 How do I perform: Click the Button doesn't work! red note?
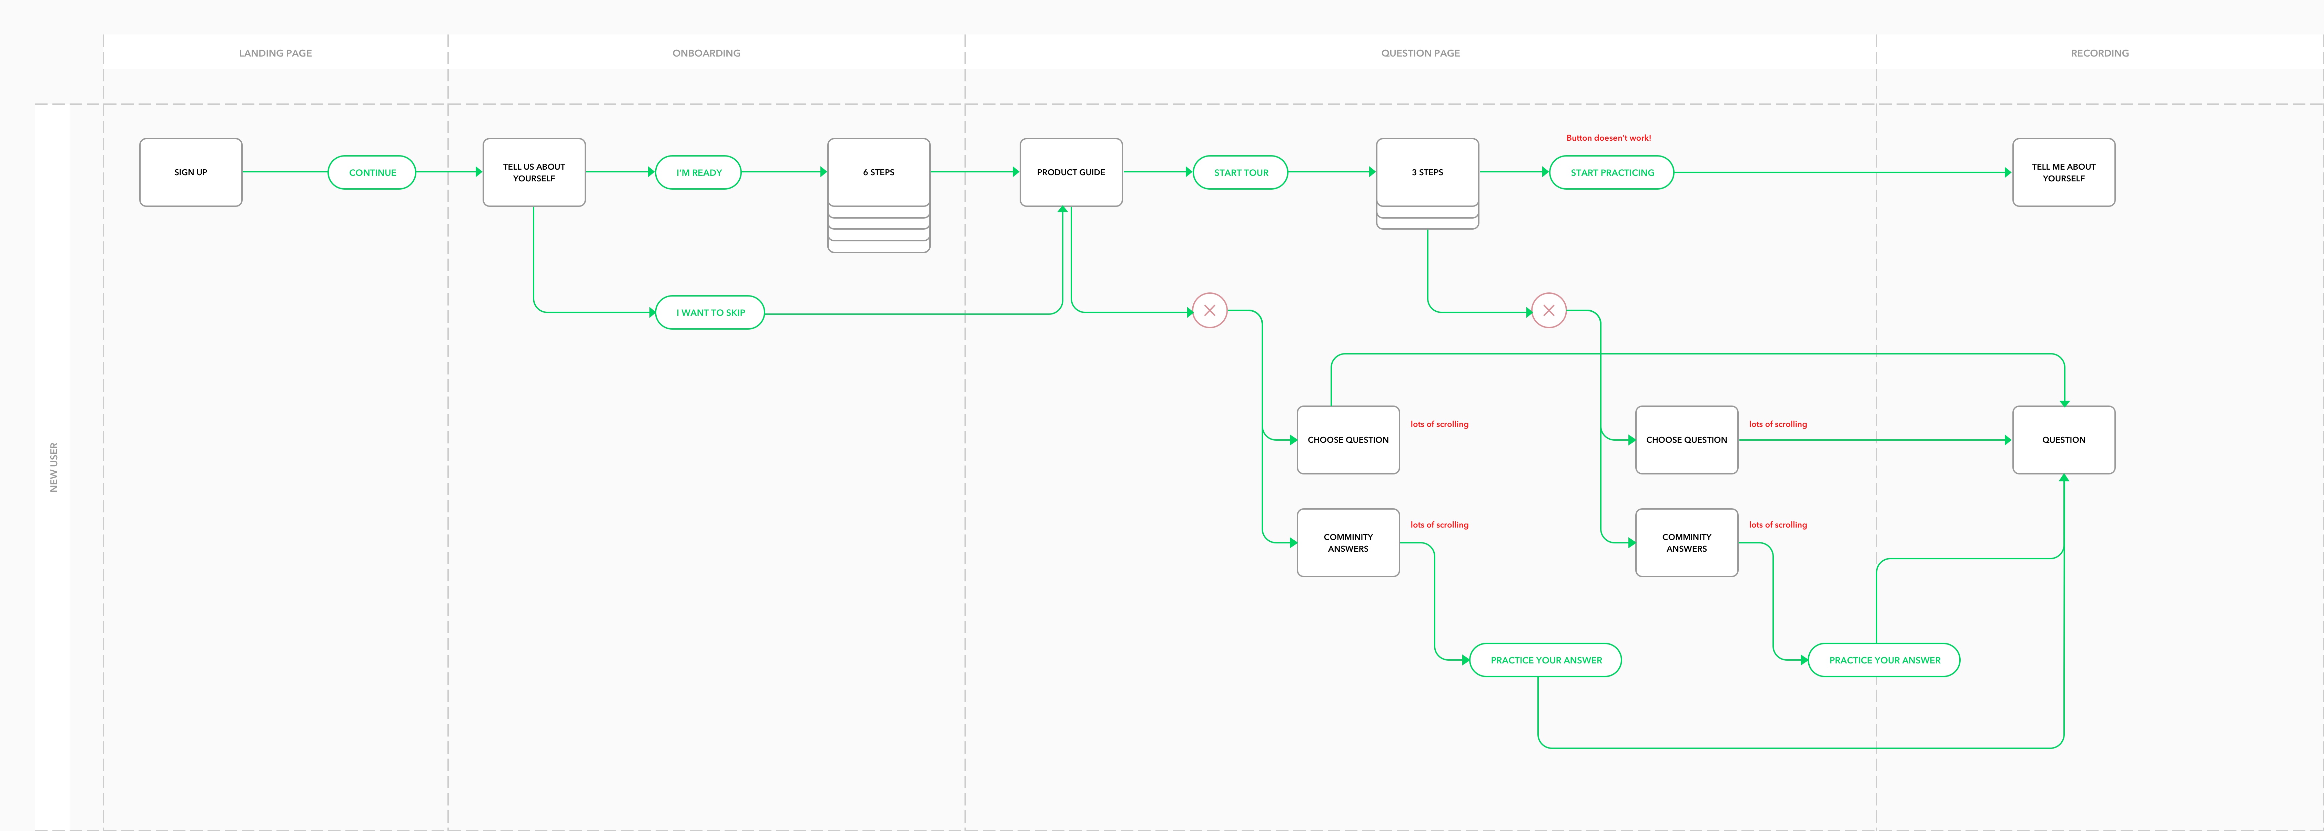[x=1609, y=138]
